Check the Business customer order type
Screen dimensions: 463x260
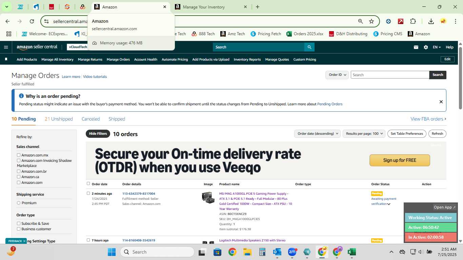[19, 229]
